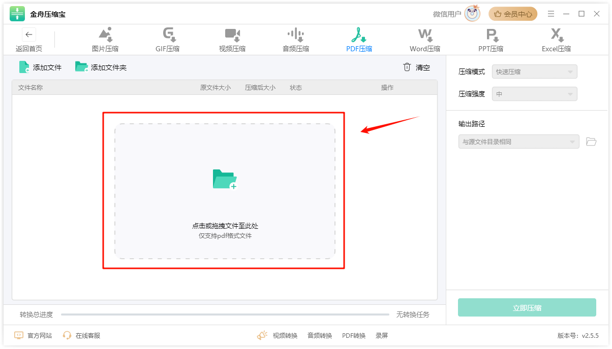Click the 添加文件夹 add folder icon

point(81,67)
